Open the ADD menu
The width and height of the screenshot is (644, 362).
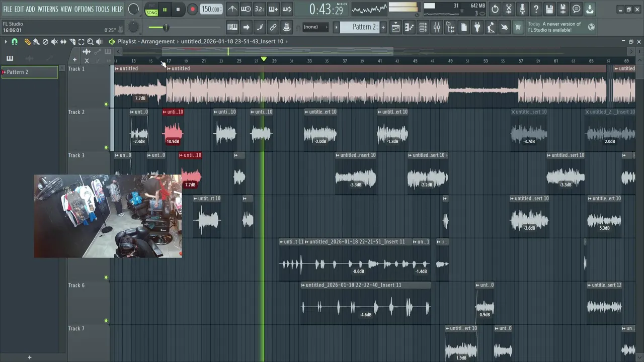[x=30, y=9]
